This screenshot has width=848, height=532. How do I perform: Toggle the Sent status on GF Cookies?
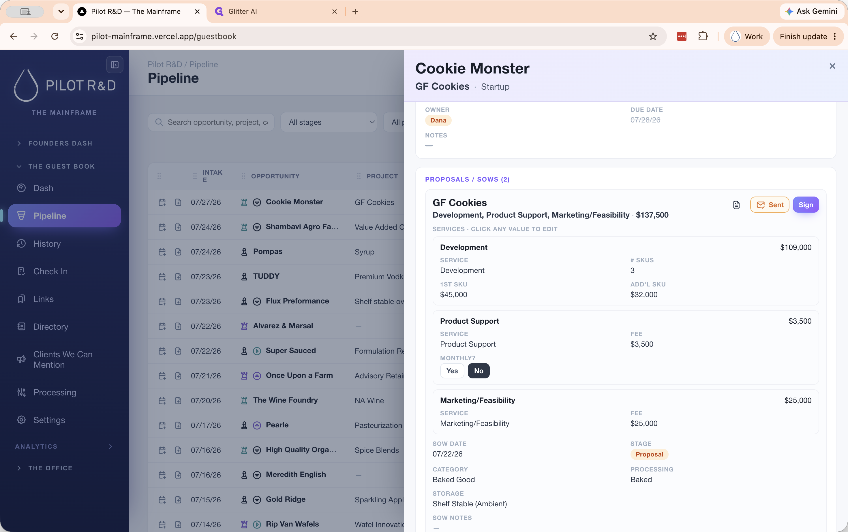[x=770, y=205]
